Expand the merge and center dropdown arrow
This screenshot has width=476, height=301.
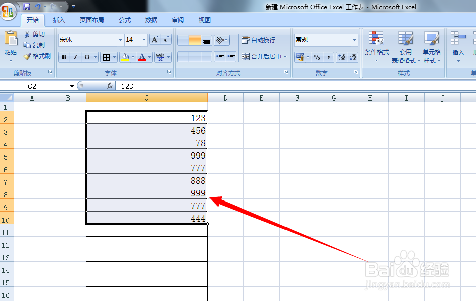285,56
